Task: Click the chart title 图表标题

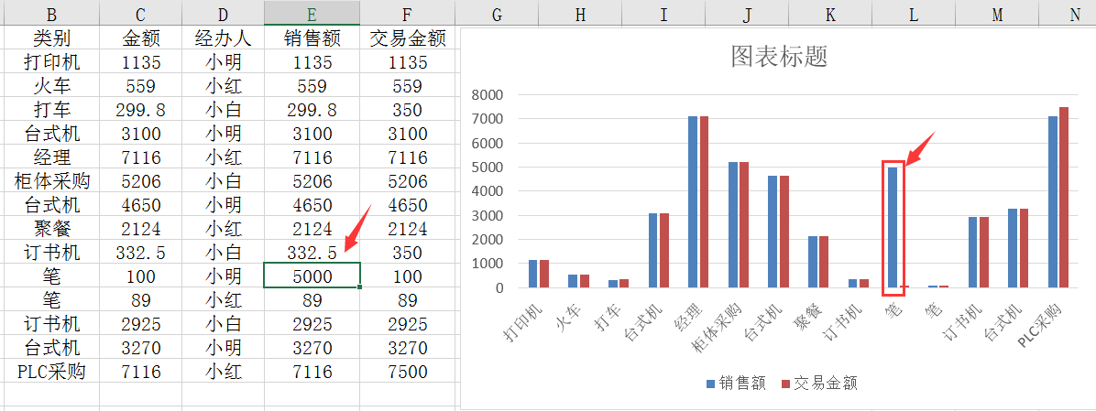Action: click(x=779, y=56)
